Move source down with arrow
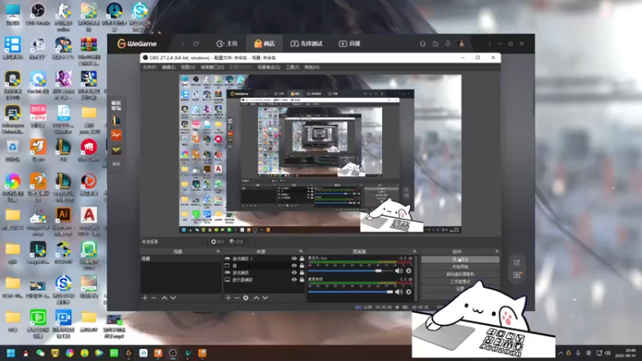This screenshot has width=642, height=361. [x=266, y=298]
